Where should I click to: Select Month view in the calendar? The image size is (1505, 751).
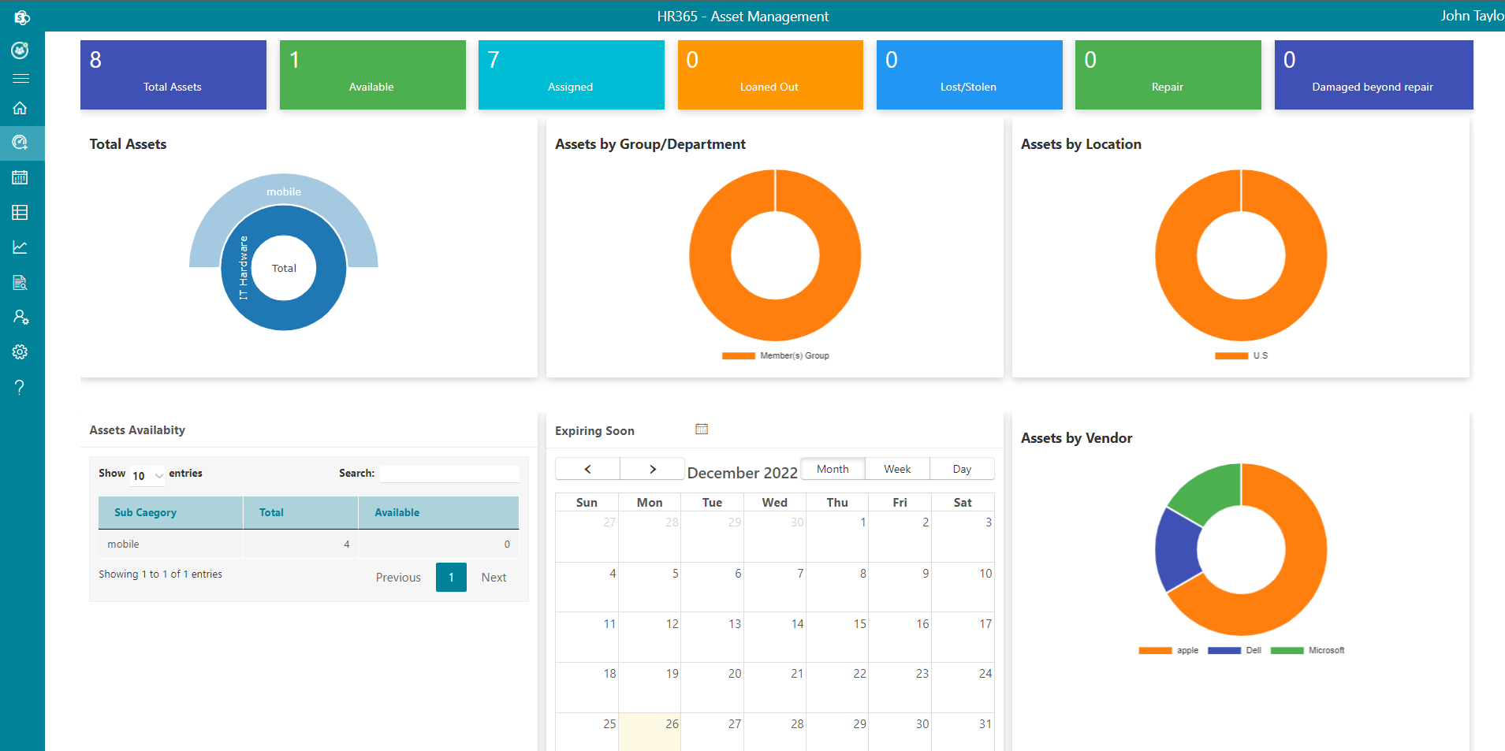point(833,468)
